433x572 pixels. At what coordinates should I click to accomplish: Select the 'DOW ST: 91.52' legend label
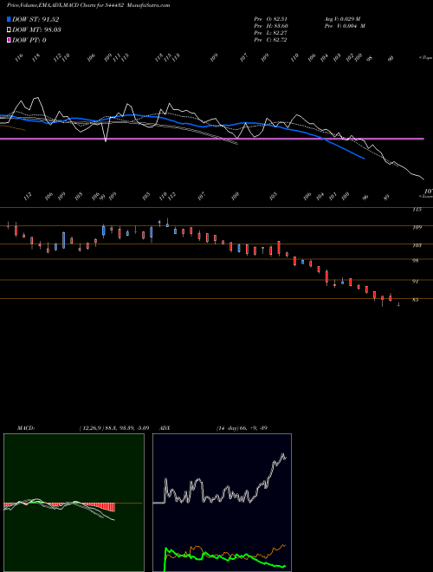(x=36, y=19)
